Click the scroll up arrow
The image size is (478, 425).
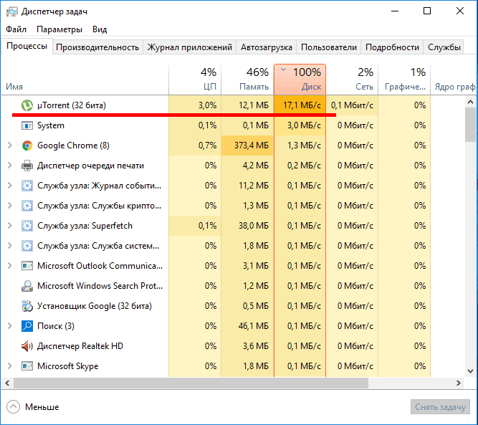coord(470,102)
